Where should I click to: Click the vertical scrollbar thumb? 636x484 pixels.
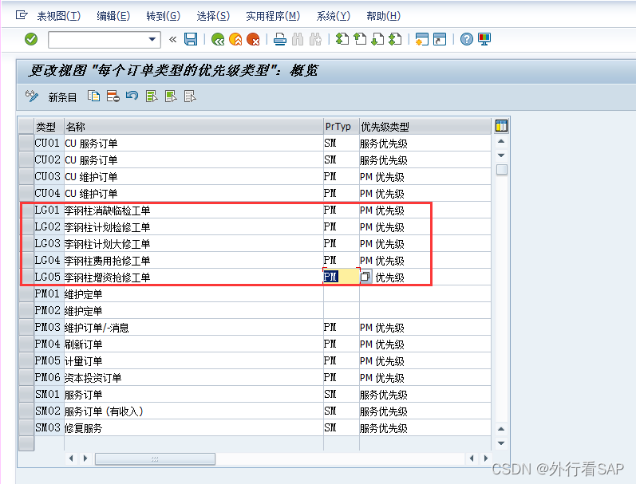point(502,170)
